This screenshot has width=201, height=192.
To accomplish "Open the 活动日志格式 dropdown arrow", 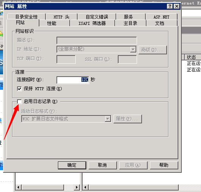I will pos(108,119).
